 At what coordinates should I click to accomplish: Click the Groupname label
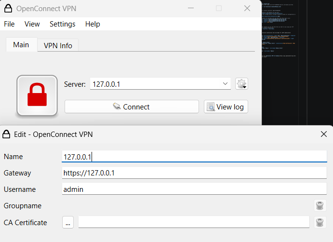(23, 206)
